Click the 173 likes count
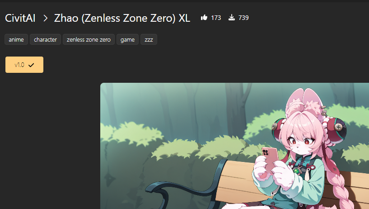This screenshot has width=369, height=209. coord(216,18)
